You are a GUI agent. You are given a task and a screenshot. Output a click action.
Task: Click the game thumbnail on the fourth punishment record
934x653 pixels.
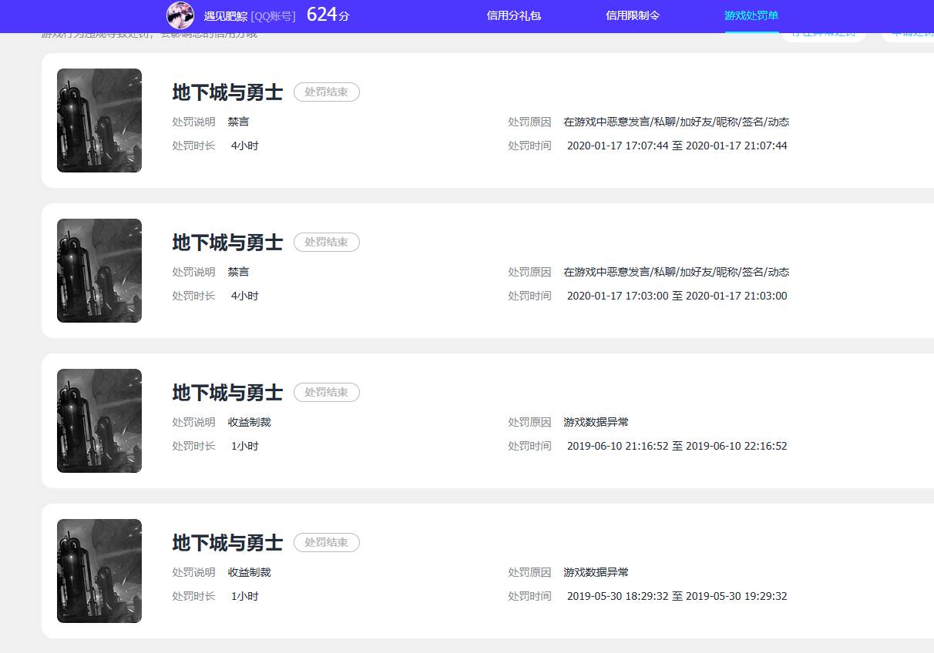click(x=99, y=571)
